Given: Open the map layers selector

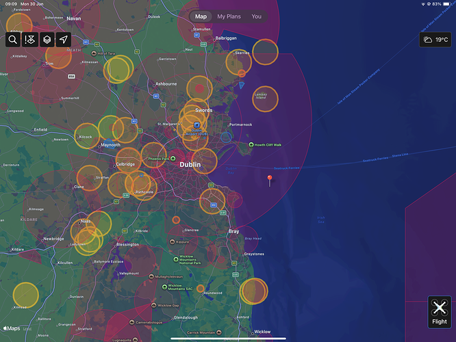Looking at the screenshot, I should point(47,40).
